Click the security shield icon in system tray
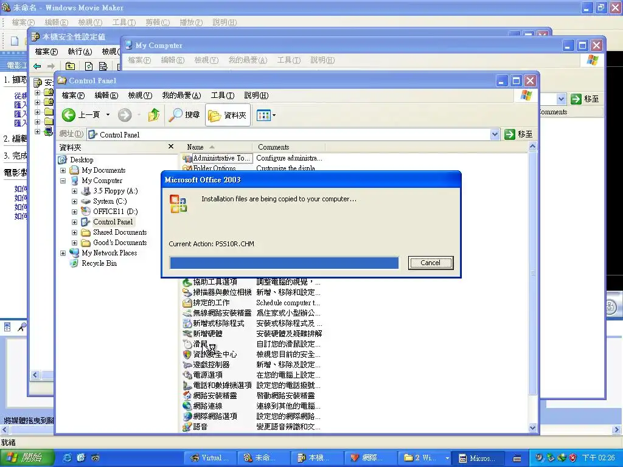This screenshot has height=467, width=623. (573, 458)
